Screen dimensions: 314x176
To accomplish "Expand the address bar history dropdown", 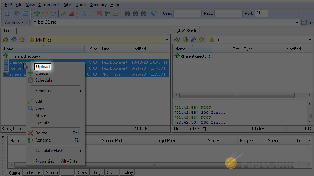I will click(x=297, y=22).
